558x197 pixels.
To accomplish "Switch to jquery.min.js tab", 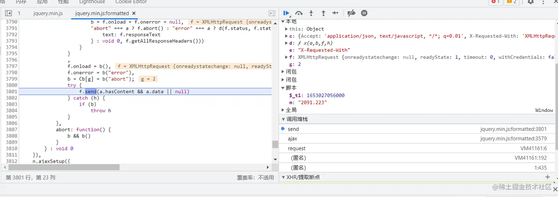I will coord(48,13).
